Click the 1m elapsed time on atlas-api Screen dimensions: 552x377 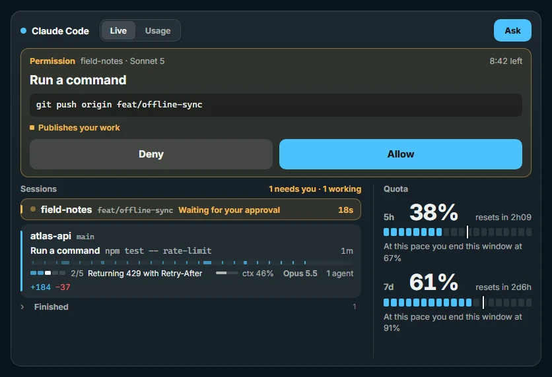[347, 251]
